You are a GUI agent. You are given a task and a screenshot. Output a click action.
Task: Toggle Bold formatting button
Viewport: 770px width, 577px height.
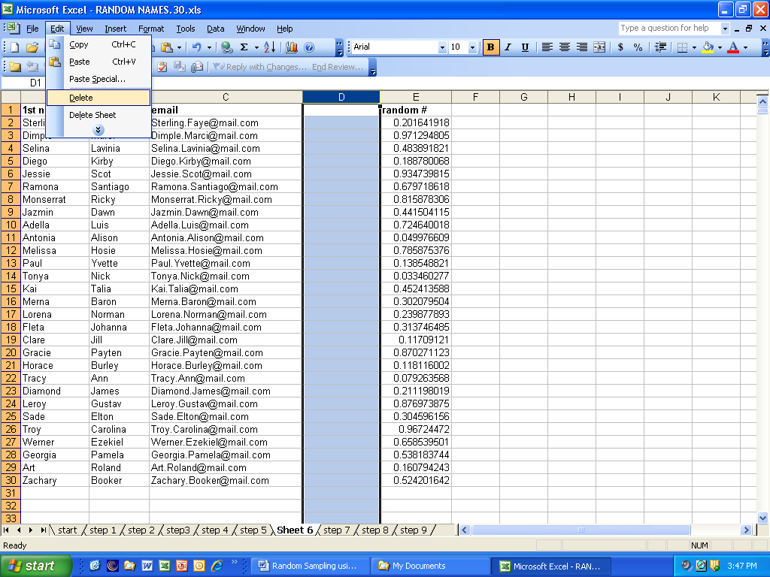(x=490, y=47)
